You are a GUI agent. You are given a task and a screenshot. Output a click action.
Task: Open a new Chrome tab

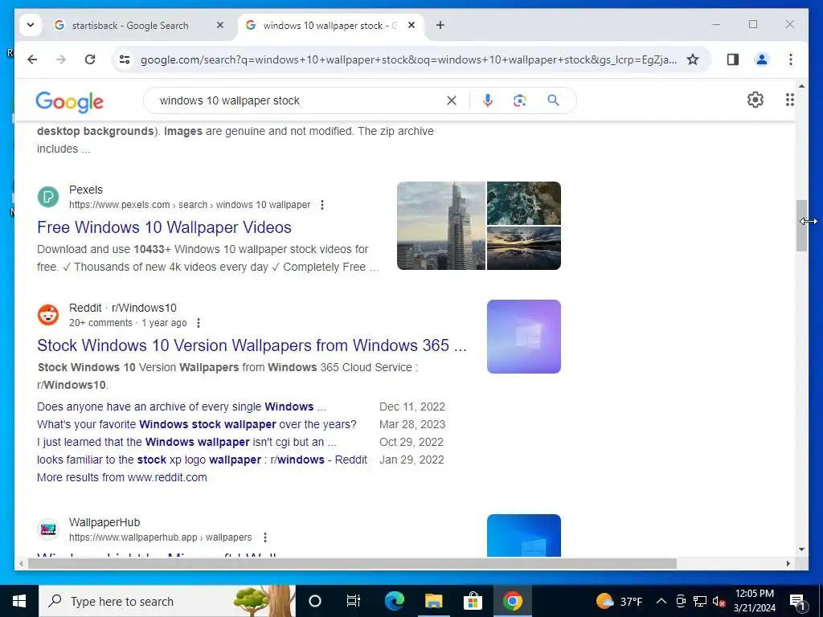coord(440,25)
